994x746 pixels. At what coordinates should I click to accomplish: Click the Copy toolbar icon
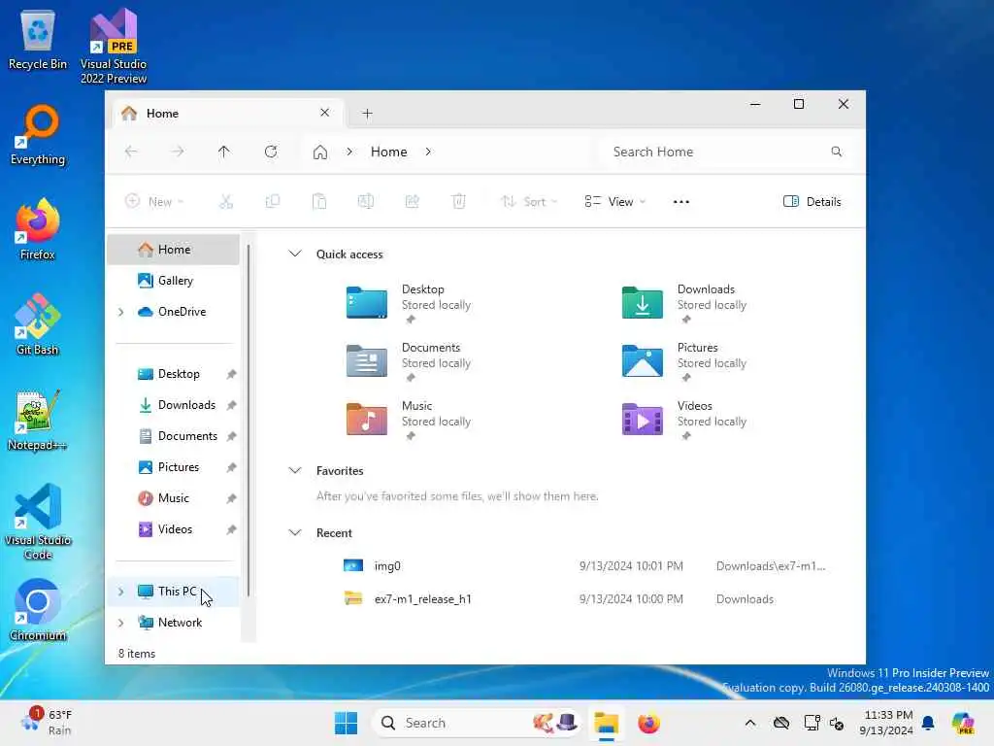click(273, 202)
